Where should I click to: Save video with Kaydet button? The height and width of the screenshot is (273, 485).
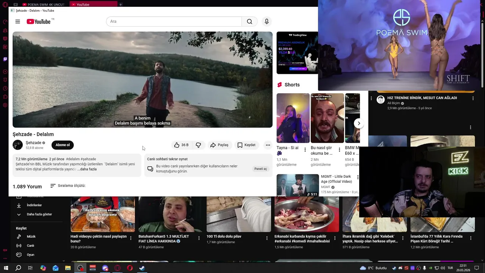pos(247,145)
